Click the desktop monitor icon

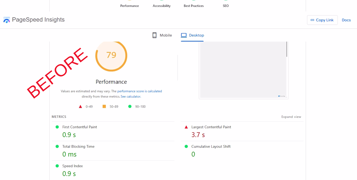[x=184, y=35]
